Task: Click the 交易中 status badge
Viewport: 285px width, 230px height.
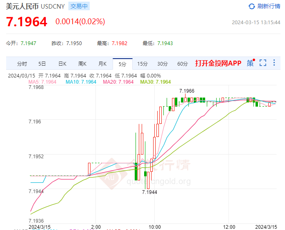Action: (x=79, y=6)
